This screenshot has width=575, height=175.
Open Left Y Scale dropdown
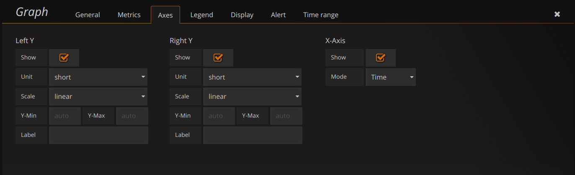click(98, 96)
